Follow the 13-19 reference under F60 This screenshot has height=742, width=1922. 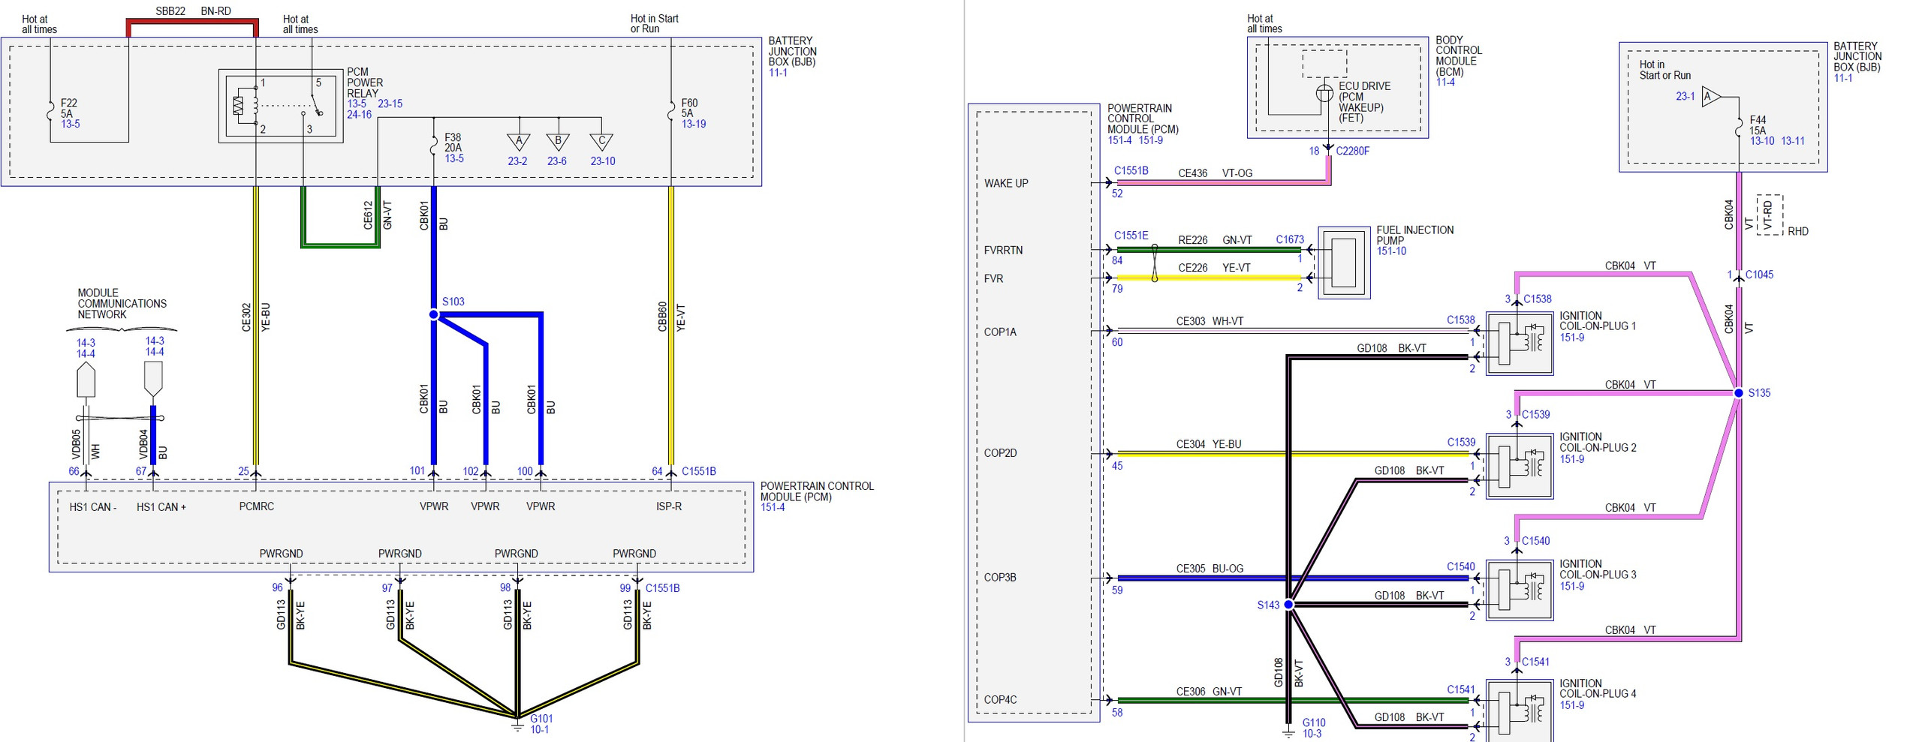694,125
